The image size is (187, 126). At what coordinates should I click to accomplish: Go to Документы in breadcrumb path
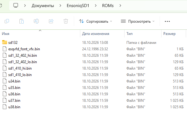point(43,6)
